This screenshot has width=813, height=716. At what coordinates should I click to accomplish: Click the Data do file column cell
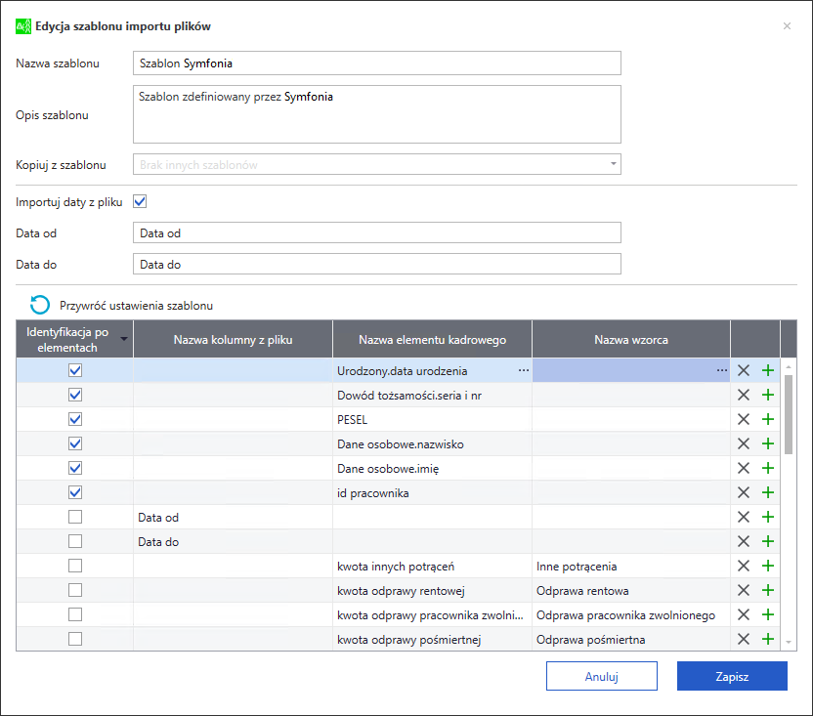(x=233, y=541)
